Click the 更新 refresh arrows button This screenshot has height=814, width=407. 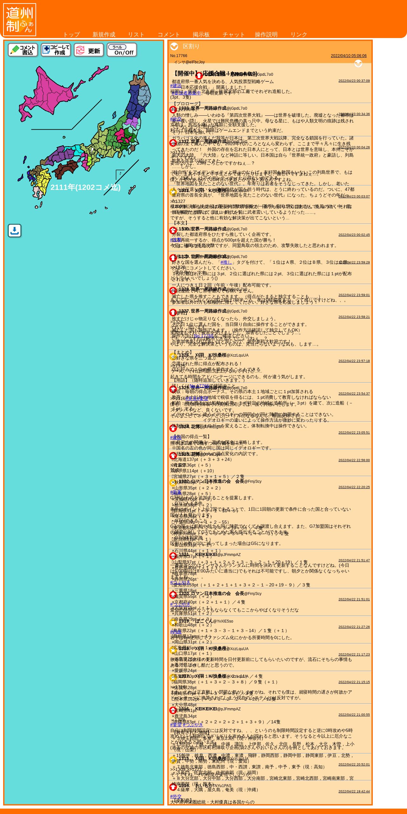pos(89,50)
